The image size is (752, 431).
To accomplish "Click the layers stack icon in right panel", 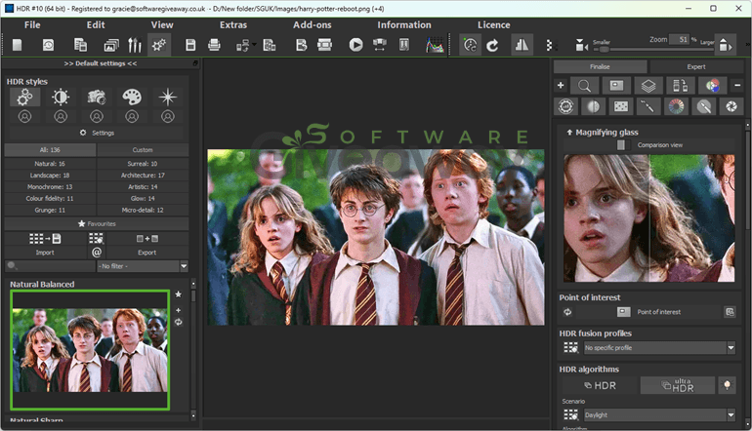I will pyautogui.click(x=648, y=86).
